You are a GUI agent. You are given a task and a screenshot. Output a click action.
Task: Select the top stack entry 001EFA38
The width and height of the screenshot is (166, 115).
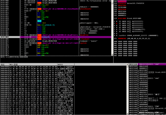pos(147,64)
